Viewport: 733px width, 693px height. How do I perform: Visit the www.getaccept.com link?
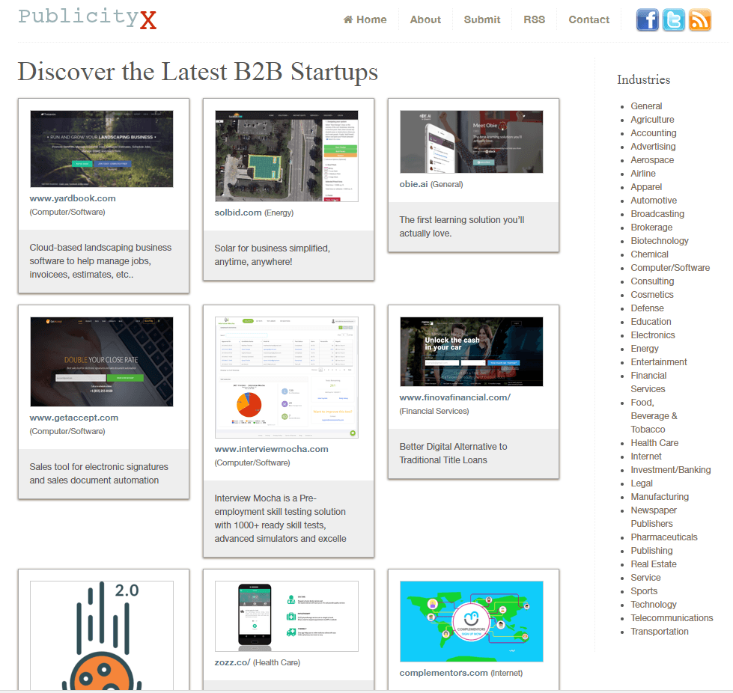[74, 418]
